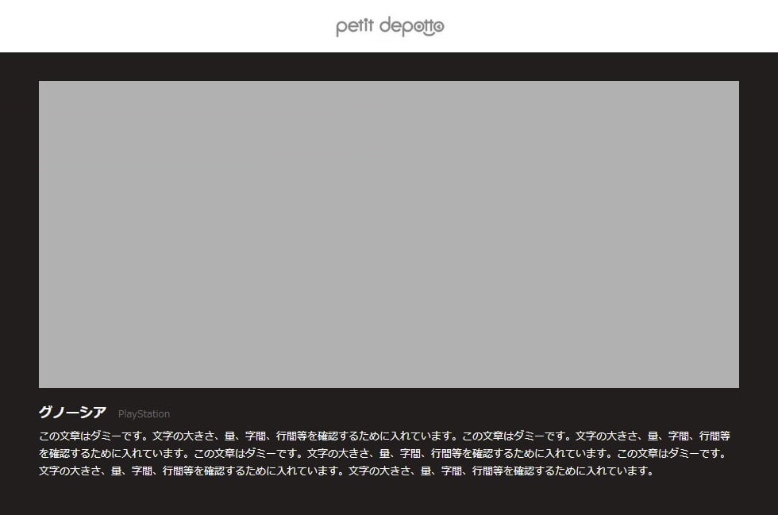Image resolution: width=778 pixels, height=515 pixels.
Task: Click the dark strip between header and gray image
Action: 388,67
